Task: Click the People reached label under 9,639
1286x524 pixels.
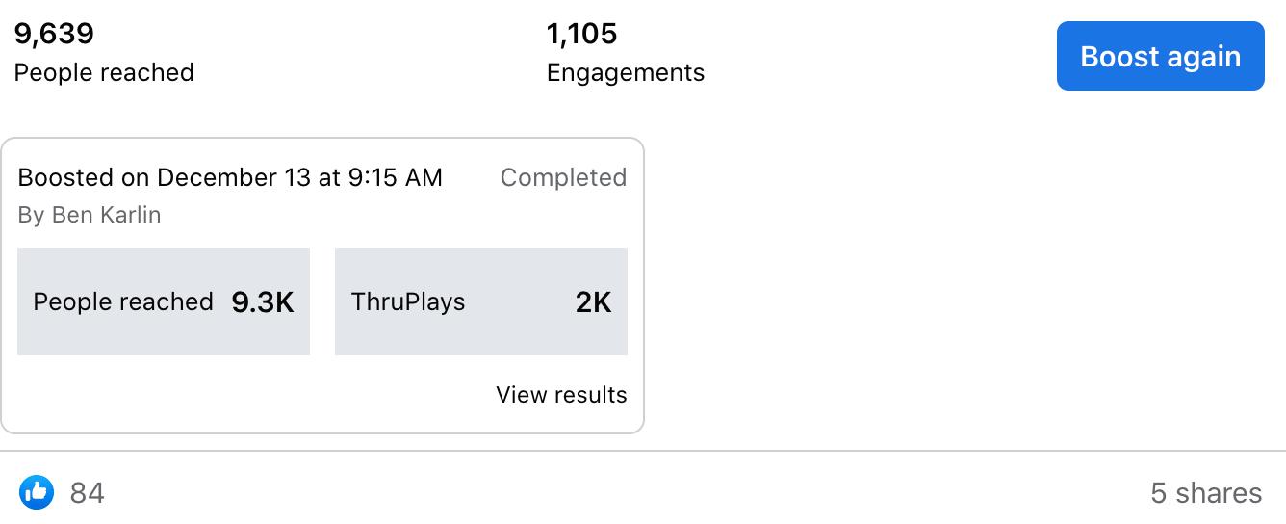Action: 104,73
